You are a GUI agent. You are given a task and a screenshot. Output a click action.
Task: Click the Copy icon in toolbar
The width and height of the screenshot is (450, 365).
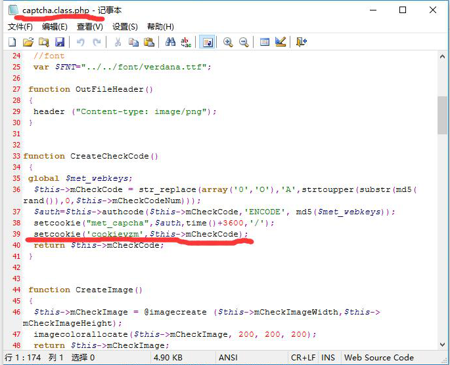(133, 42)
